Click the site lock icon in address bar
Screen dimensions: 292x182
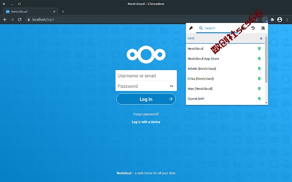pyautogui.click(x=28, y=20)
